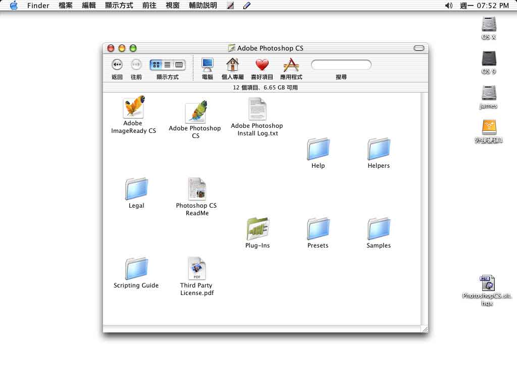Select the Legal folder
The image size is (517, 388).
coord(136,189)
